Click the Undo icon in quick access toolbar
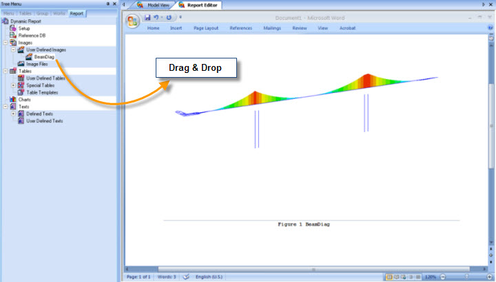Screen dimensions: 496x282 point(157,17)
